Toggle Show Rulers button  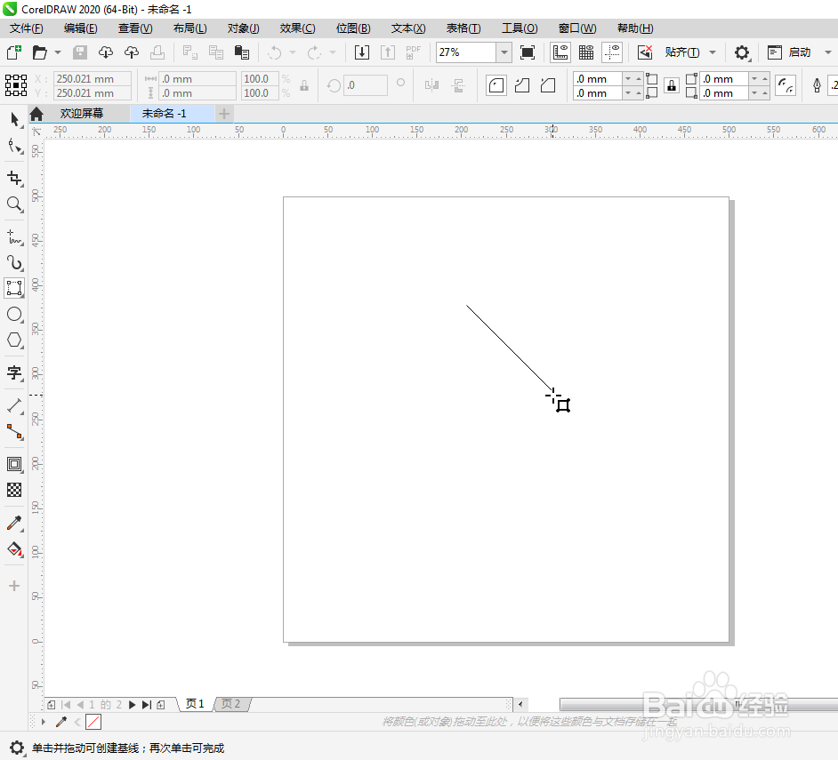560,52
